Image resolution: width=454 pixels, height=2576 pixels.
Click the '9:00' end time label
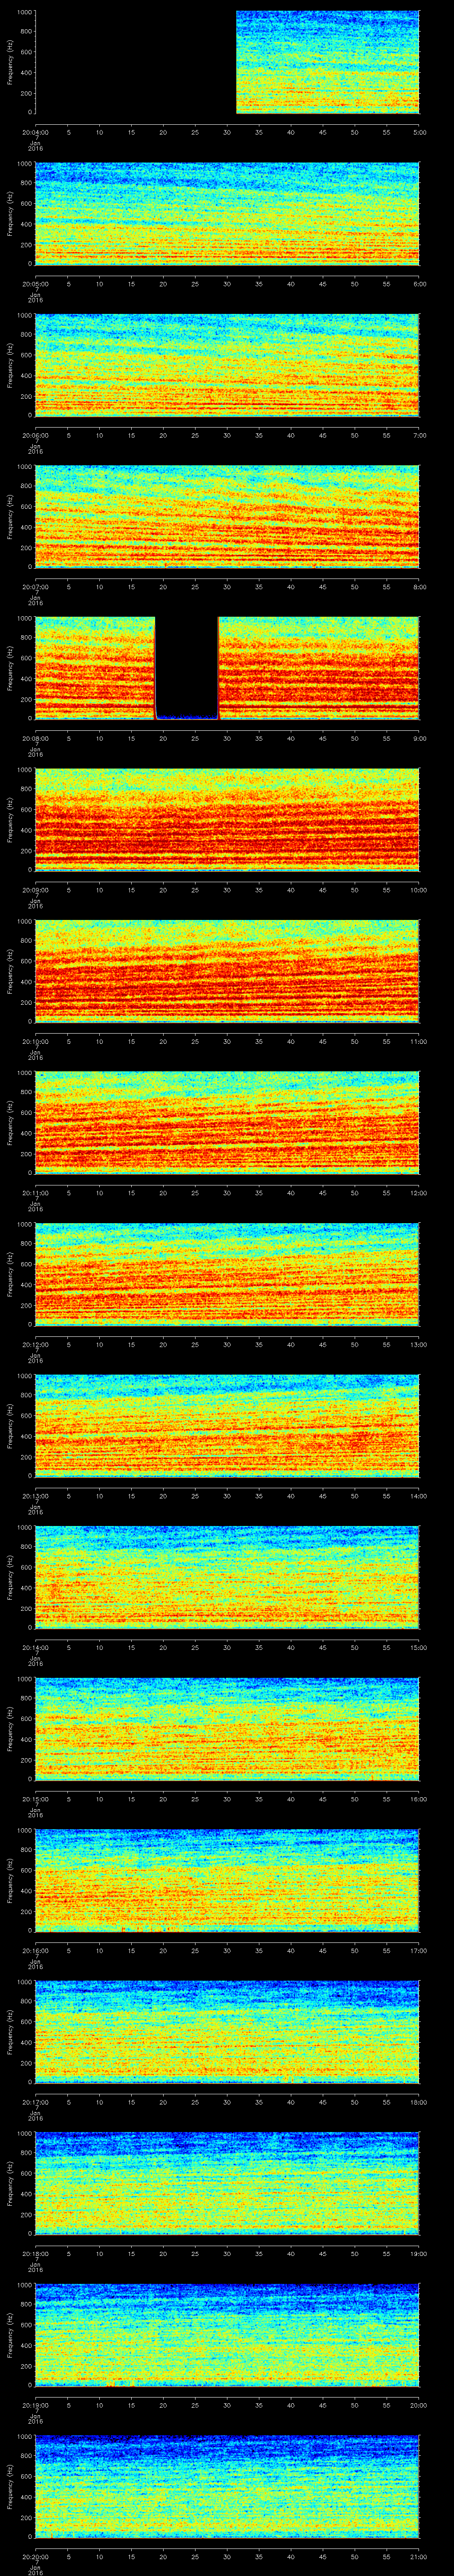(x=419, y=738)
